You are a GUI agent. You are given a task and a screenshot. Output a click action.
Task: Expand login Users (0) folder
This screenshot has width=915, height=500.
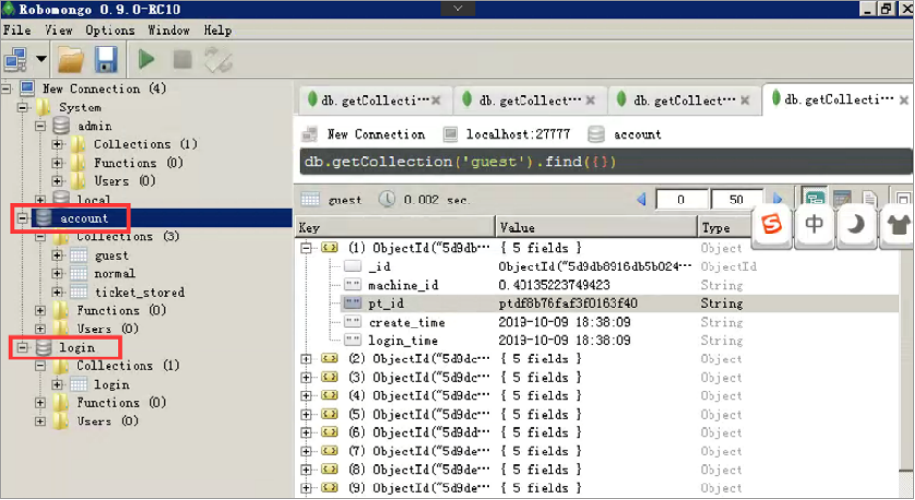click(40, 422)
